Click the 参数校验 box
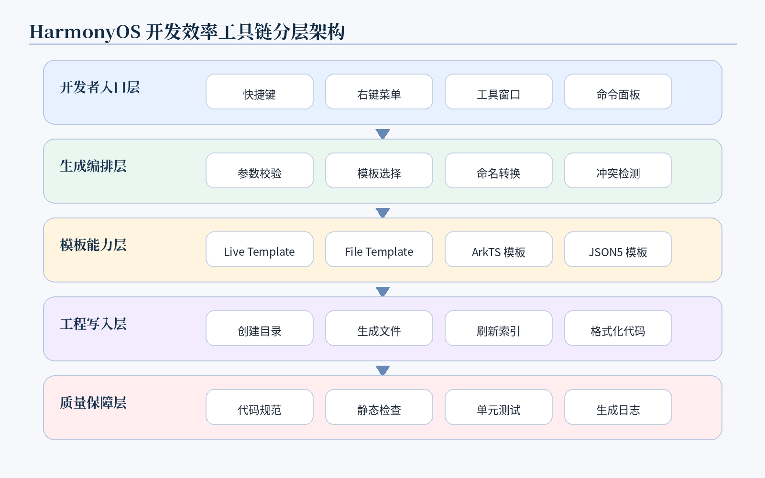 click(x=260, y=171)
